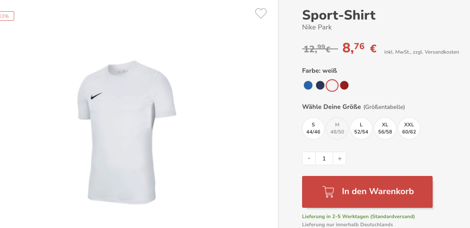470x228 pixels.
Task: Select the red color swatch
Action: (344, 85)
